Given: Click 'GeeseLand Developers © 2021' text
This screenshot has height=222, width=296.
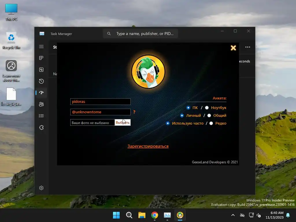Looking at the screenshot, I should (215, 162).
